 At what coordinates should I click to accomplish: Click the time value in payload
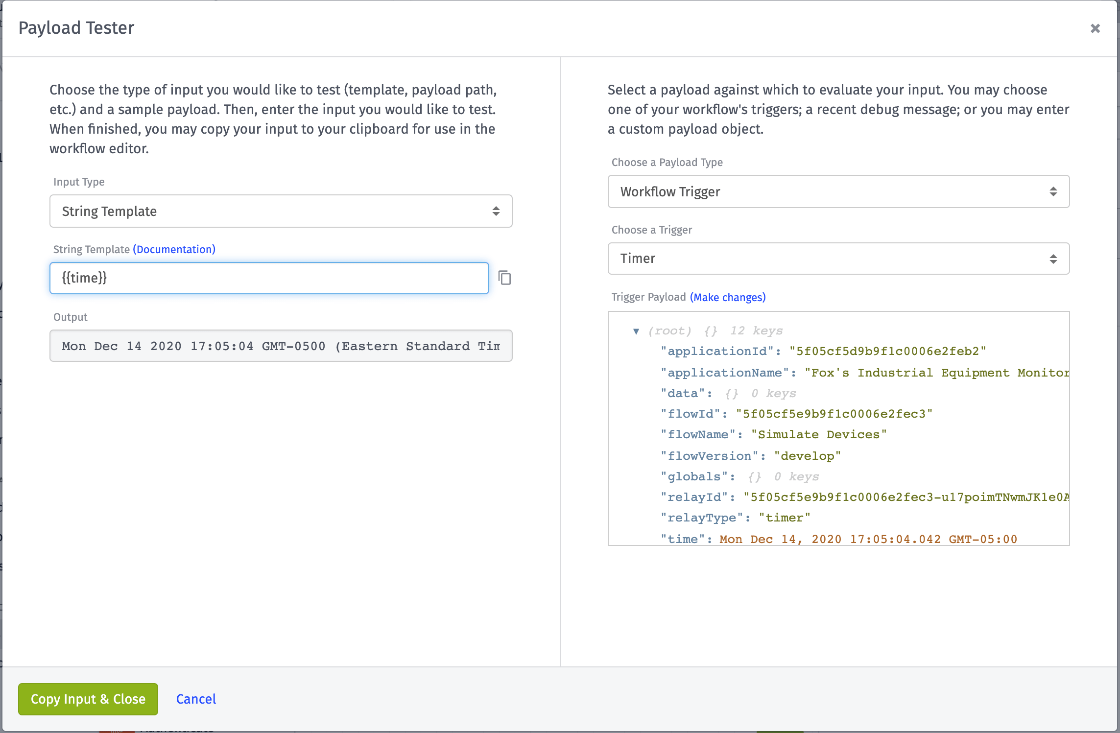tap(868, 539)
